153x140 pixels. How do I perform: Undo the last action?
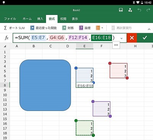(x=139, y=10)
